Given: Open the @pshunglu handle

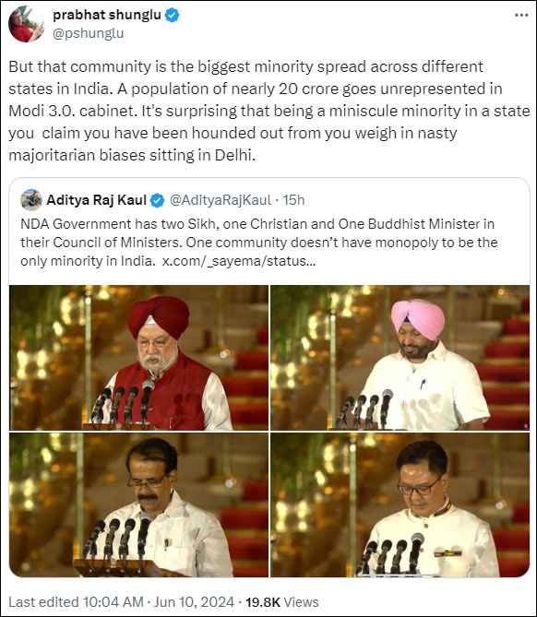Looking at the screenshot, I should click(89, 33).
